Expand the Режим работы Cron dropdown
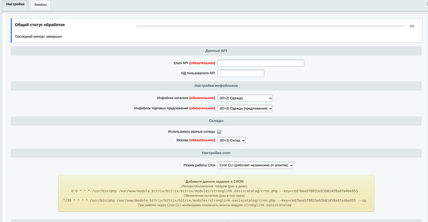 [255, 165]
